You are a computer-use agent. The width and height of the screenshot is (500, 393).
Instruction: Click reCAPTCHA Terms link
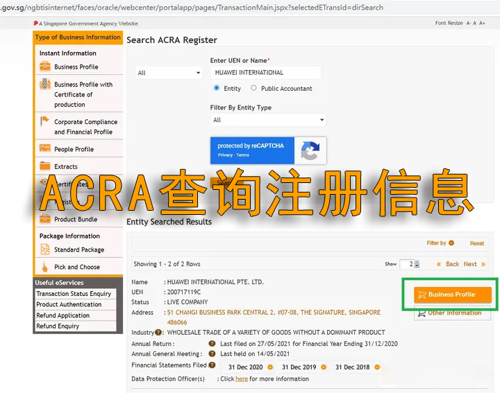coord(242,155)
